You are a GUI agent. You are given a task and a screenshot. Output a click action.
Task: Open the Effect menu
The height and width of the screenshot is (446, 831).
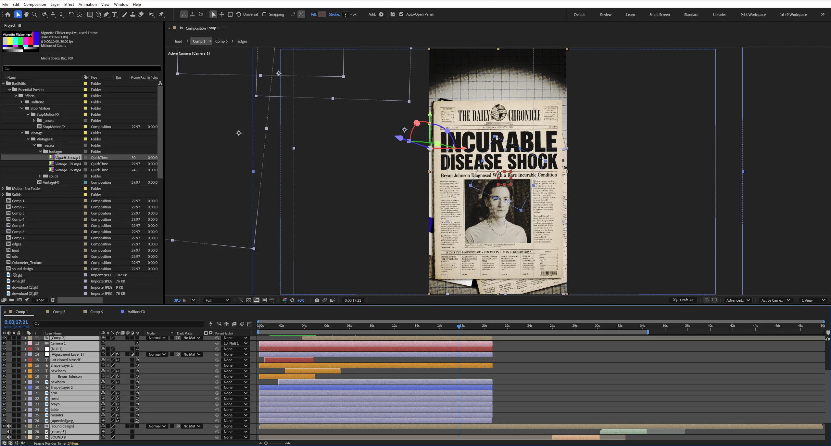click(x=69, y=4)
